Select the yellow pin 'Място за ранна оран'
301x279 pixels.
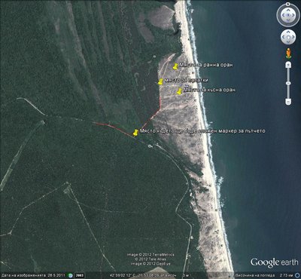[175, 66]
